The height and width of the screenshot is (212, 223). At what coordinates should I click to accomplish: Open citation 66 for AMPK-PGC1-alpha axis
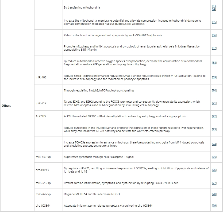214,35
